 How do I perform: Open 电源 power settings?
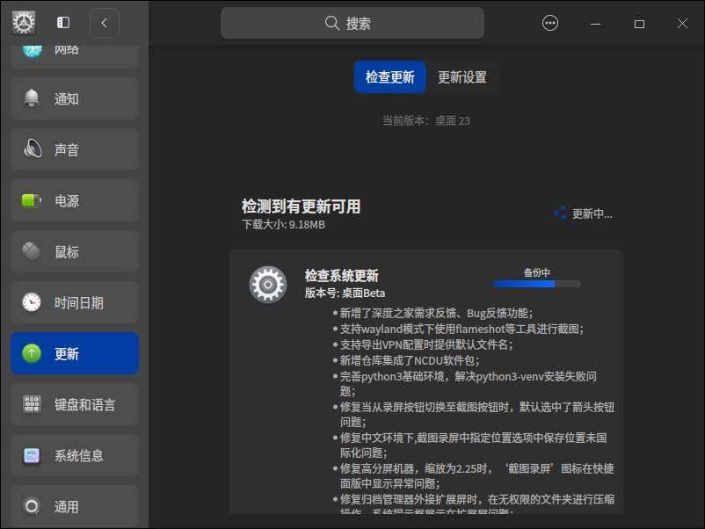(x=75, y=200)
